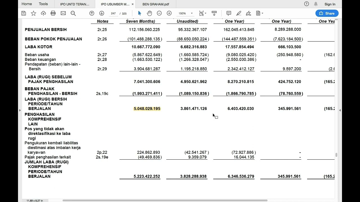Select the highlight text pen tool
The height and width of the screenshot is (202, 360).
click(x=238, y=13)
